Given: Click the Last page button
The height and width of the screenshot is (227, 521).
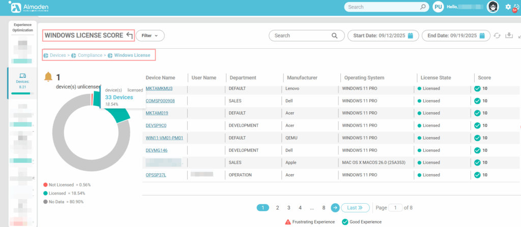Looking at the screenshot, I should click(355, 208).
